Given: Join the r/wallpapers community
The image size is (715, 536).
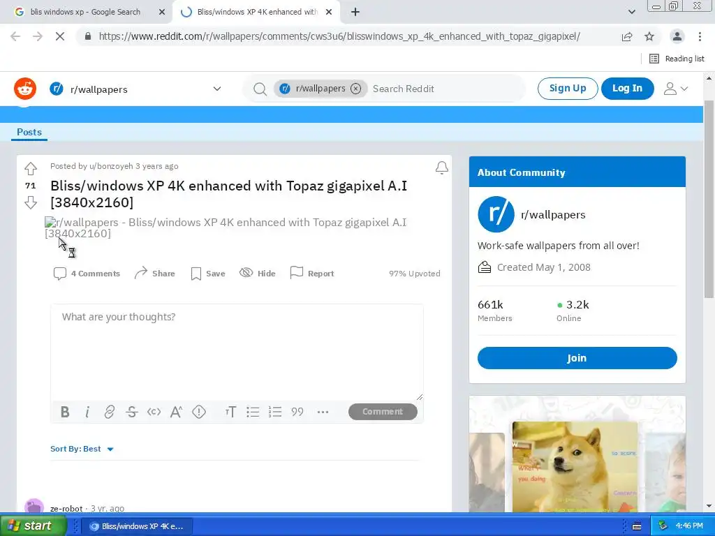Looking at the screenshot, I should click(577, 358).
